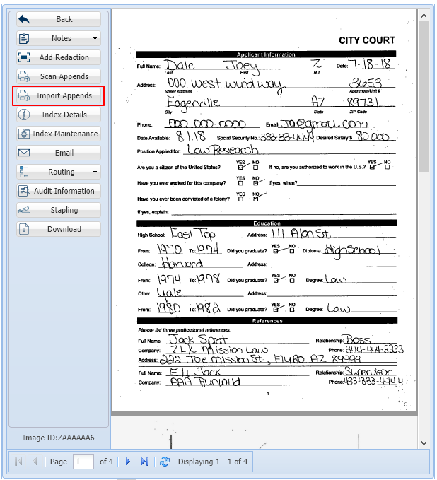437x480 pixels.
Task: Click the Email button label
Action: coord(64,153)
